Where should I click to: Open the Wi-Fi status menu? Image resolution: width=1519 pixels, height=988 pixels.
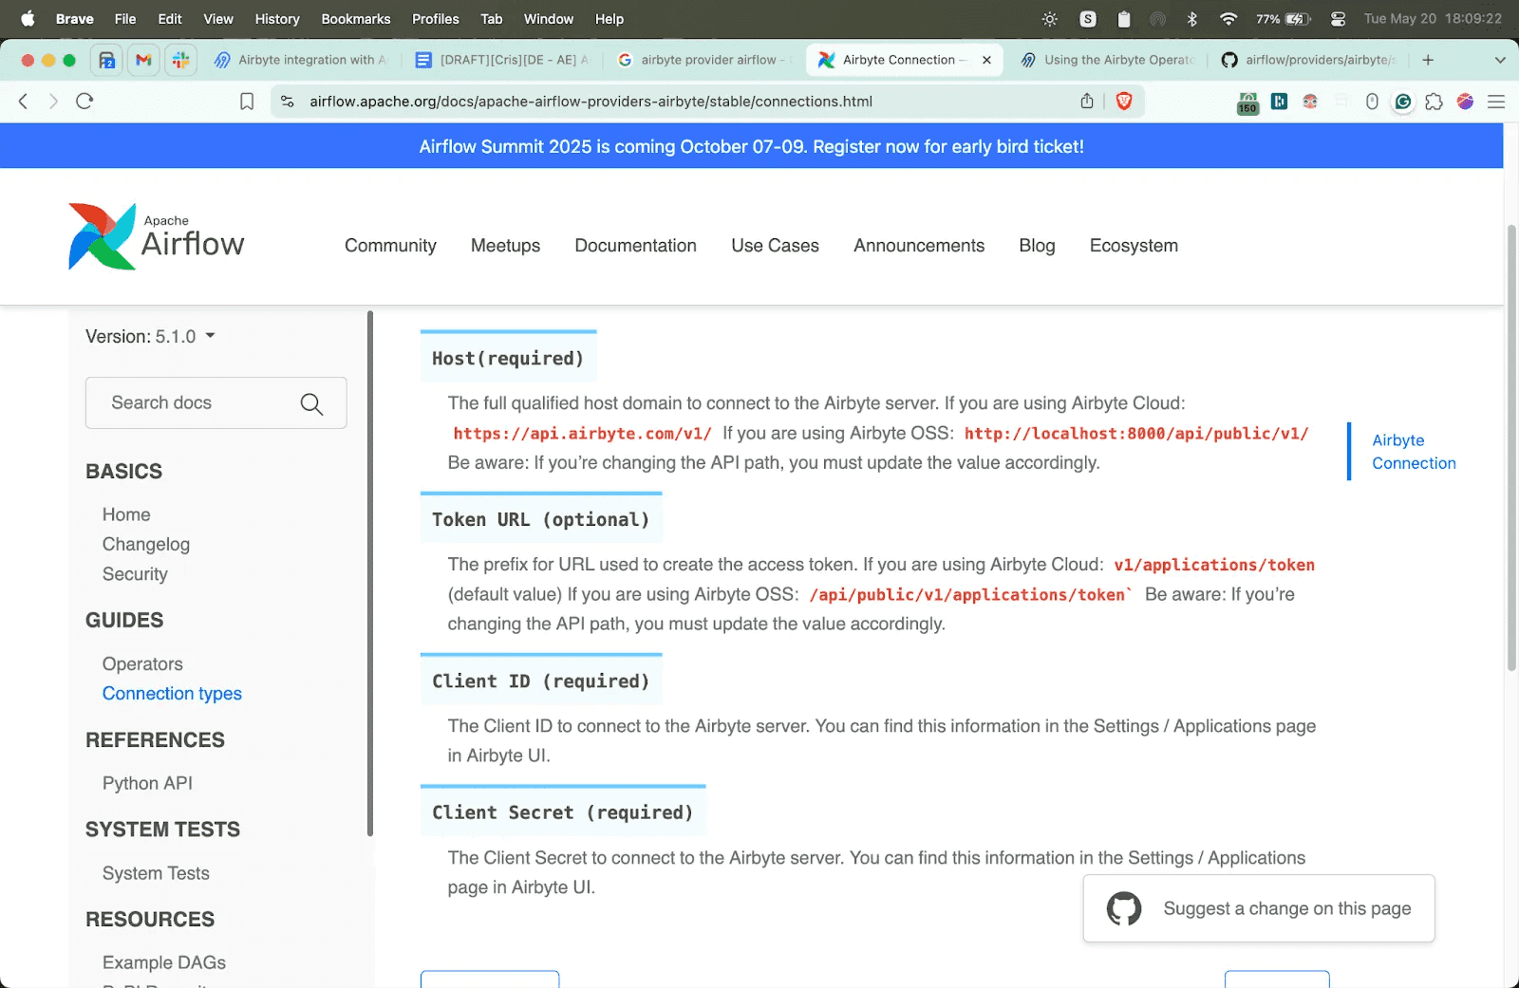(x=1228, y=19)
